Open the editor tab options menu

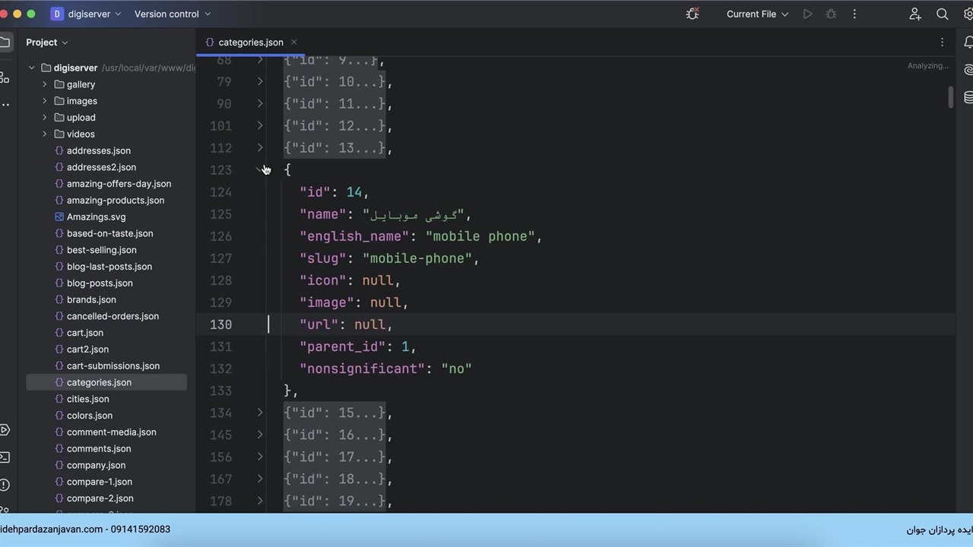tap(942, 43)
